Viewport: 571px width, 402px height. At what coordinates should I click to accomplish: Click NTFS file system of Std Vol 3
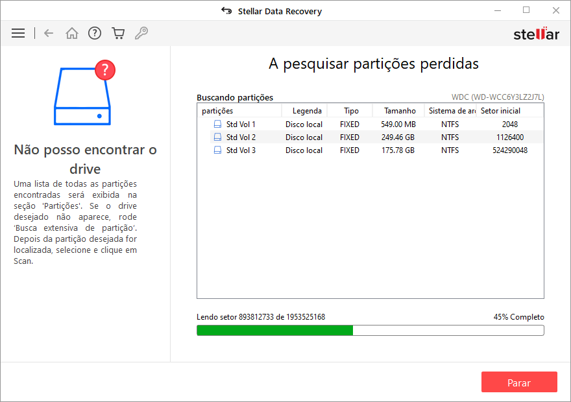tap(450, 150)
